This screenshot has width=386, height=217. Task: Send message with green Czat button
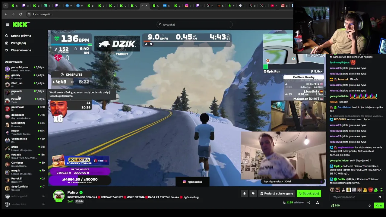pos(379,206)
